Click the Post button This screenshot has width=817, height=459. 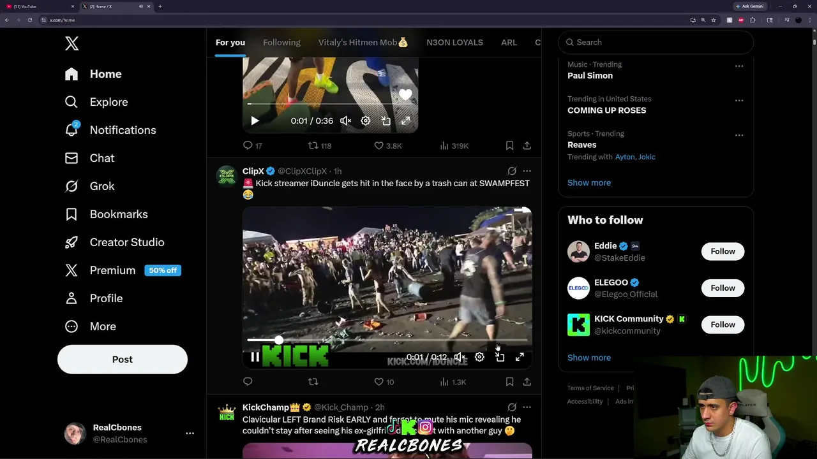pos(123,360)
